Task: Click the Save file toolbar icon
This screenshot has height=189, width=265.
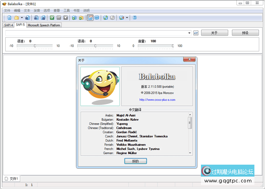Action: click(x=27, y=18)
